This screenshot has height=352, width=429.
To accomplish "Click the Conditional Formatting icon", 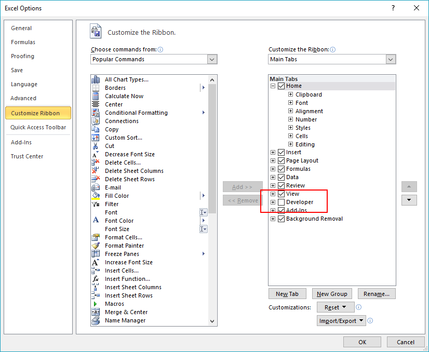I will coord(96,113).
